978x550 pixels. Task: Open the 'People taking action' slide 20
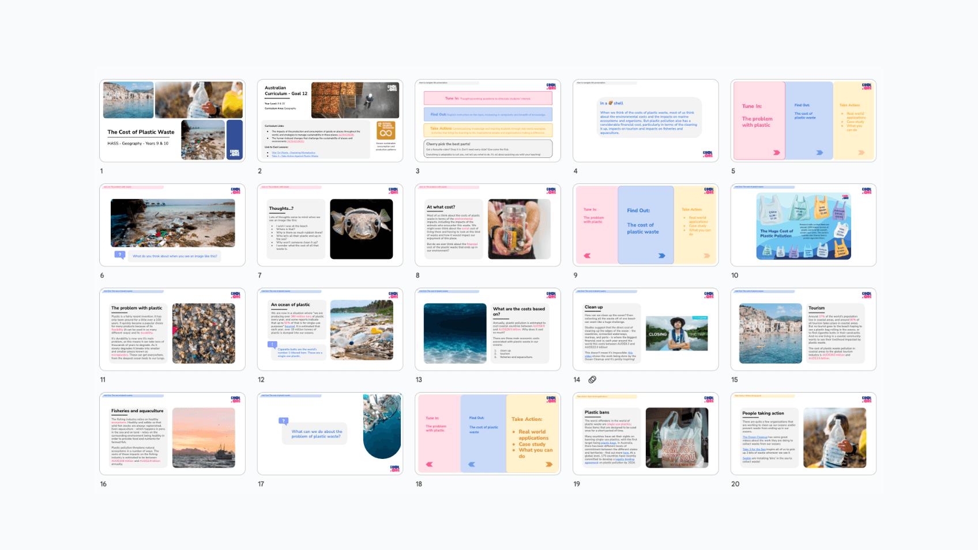click(x=803, y=434)
